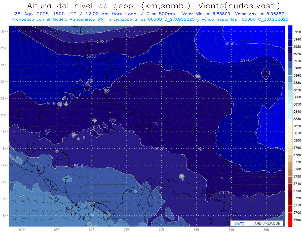Click the 90W longitude axis label

pos(22,230)
